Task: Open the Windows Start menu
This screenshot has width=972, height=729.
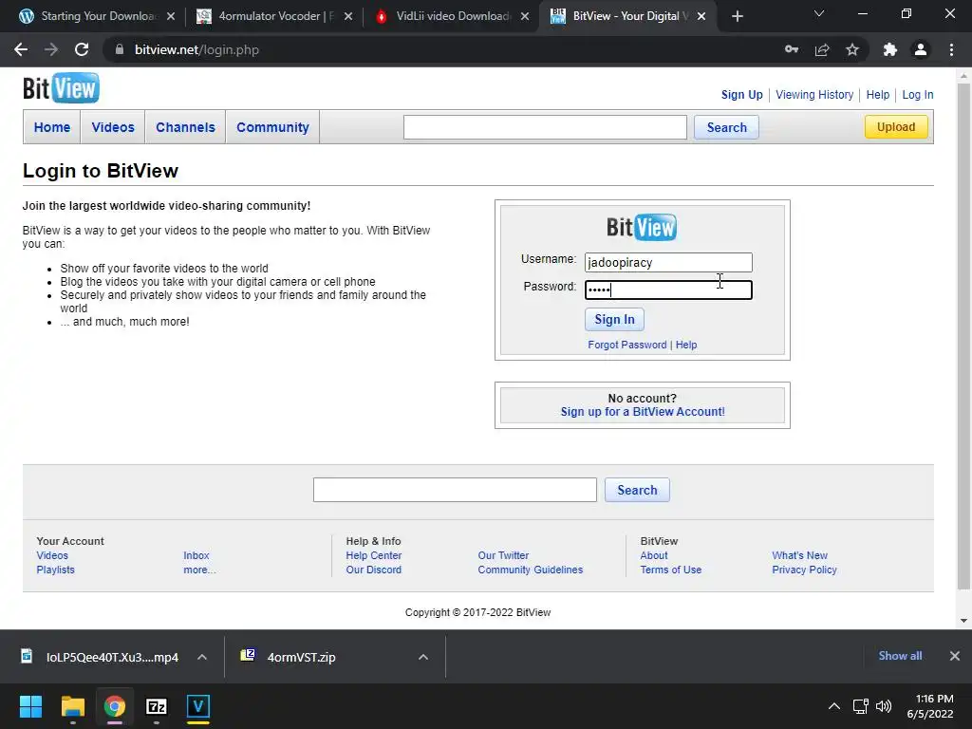Action: tap(30, 706)
